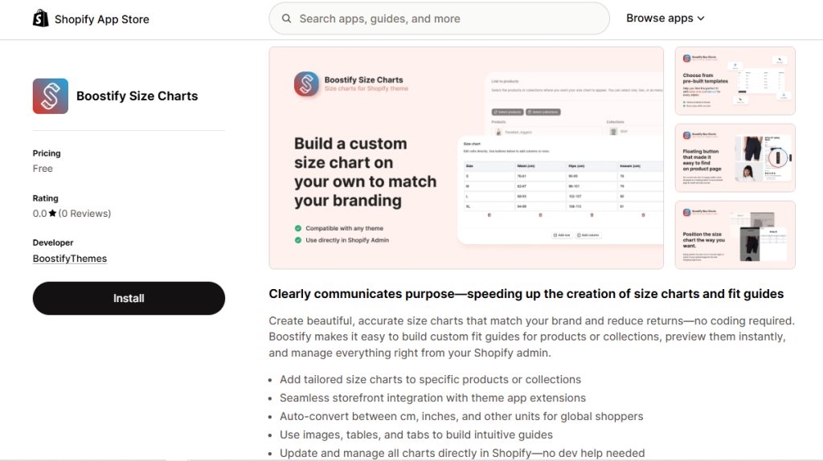Open the main 'Build a custom size chart' screenshot
Image resolution: width=823 pixels, height=461 pixels.
coord(466,158)
